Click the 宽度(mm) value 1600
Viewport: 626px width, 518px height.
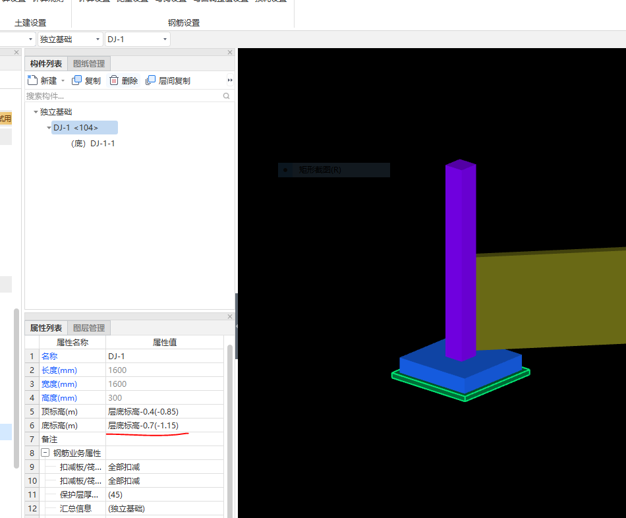click(165, 384)
